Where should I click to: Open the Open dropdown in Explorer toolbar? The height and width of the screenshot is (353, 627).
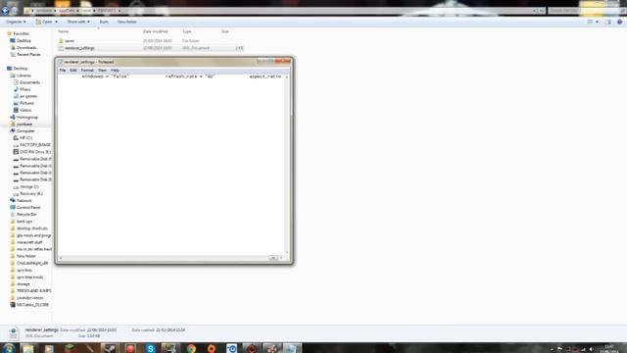pos(46,22)
